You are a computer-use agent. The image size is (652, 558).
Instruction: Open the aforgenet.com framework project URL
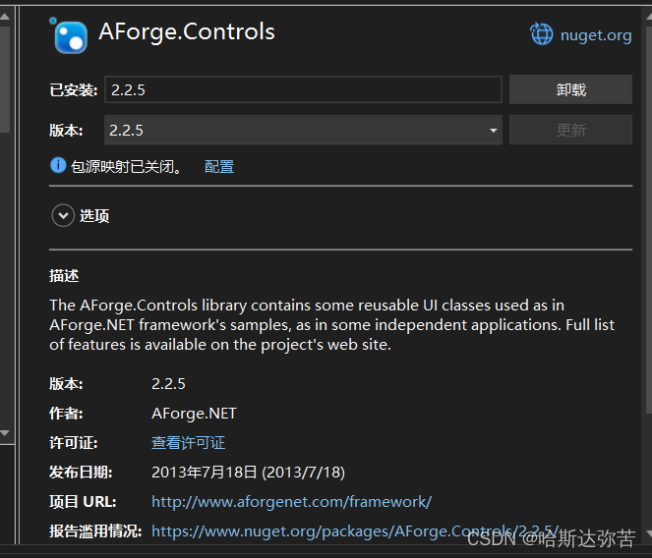pyautogui.click(x=291, y=501)
